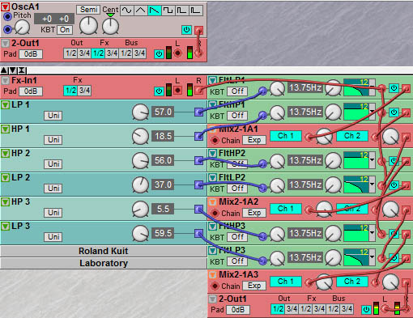Image resolution: width=413 pixels, height=318 pixels.
Task: Click the hourglass icon in the divider bar
Action: [x=22, y=70]
